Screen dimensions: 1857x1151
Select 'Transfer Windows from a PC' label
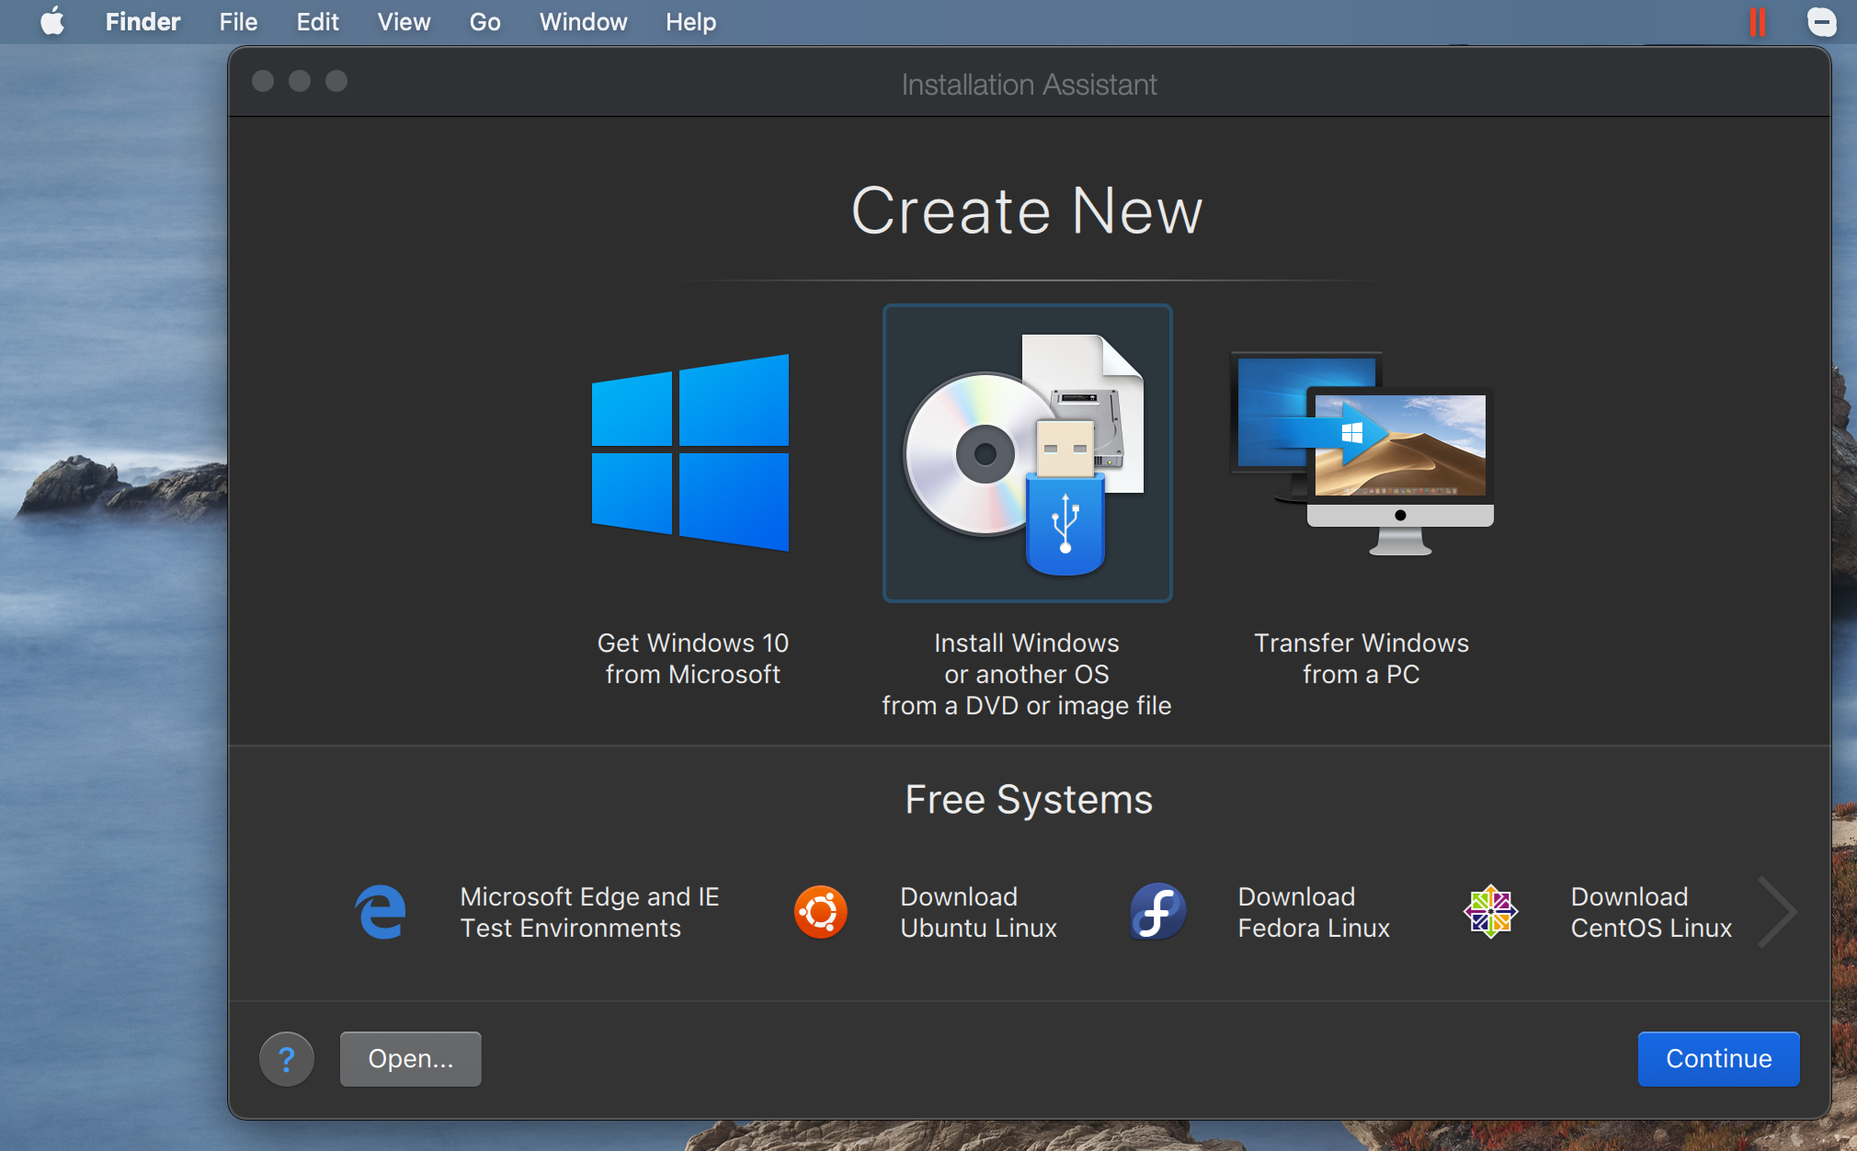pyautogui.click(x=1361, y=658)
